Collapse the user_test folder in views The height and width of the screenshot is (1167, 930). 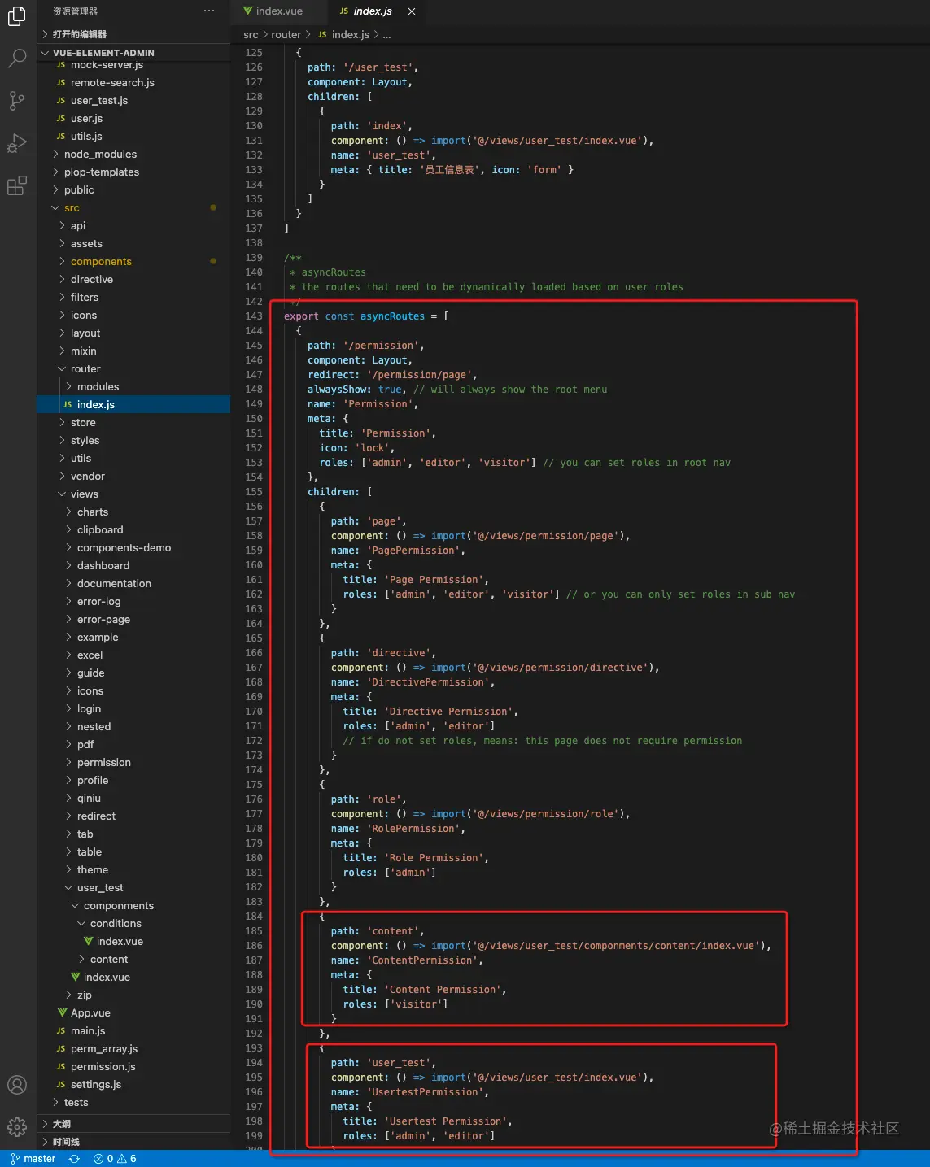click(x=100, y=888)
